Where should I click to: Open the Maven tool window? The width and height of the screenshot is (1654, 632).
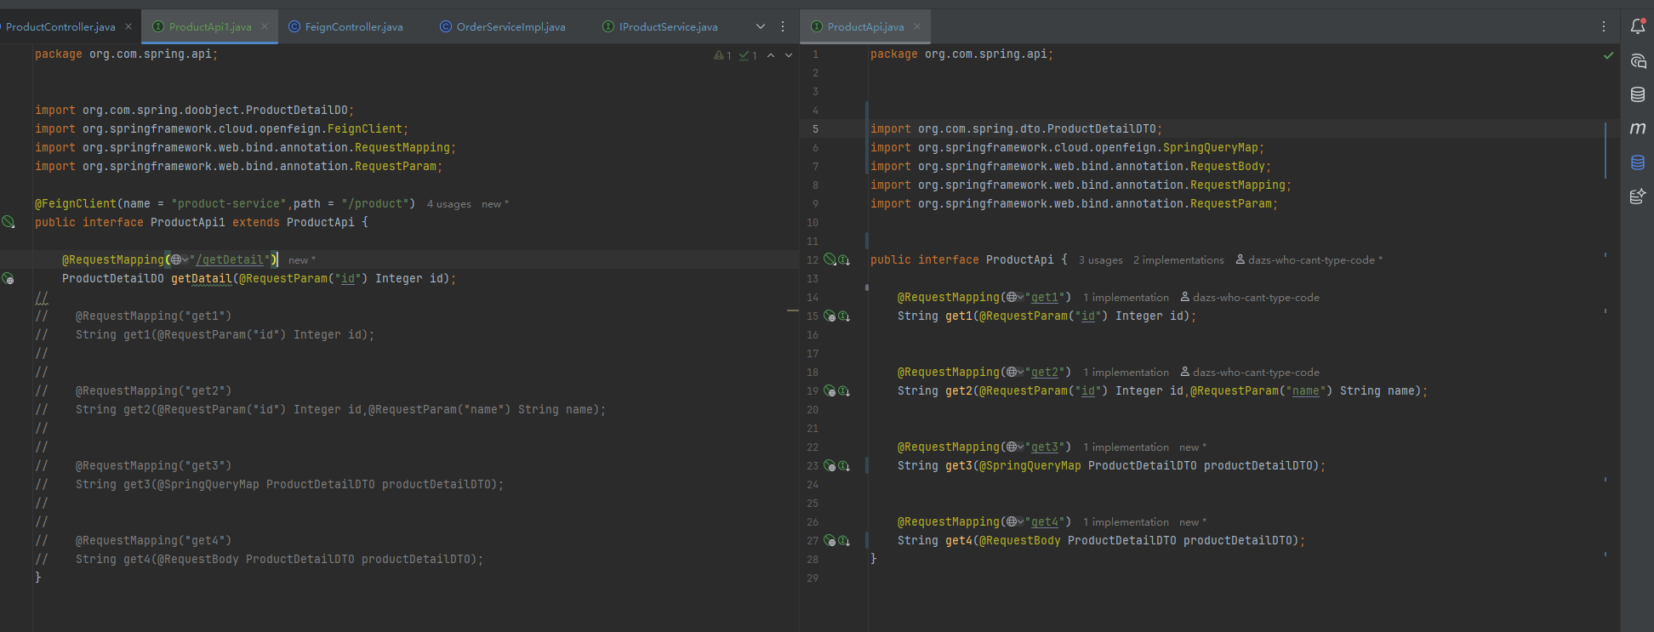[x=1637, y=128]
